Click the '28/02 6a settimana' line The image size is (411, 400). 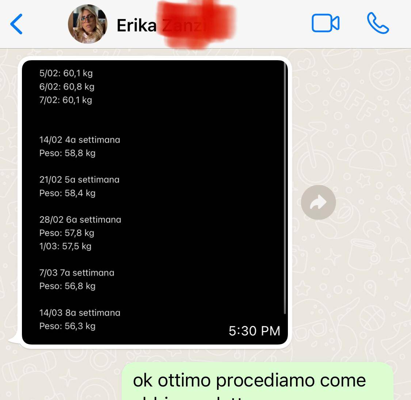(80, 220)
